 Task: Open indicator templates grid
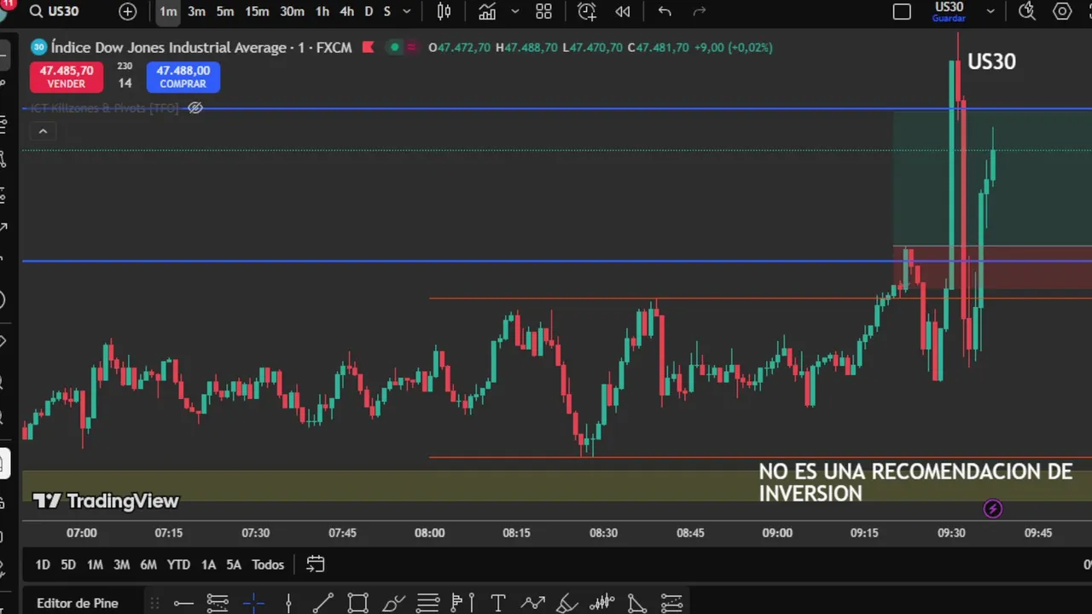point(544,11)
